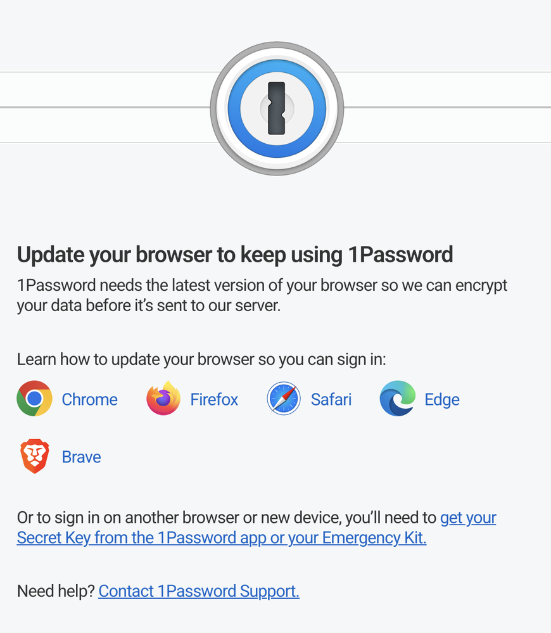Open the Contact 1Password Support link
Image resolution: width=551 pixels, height=633 pixels.
click(x=199, y=591)
